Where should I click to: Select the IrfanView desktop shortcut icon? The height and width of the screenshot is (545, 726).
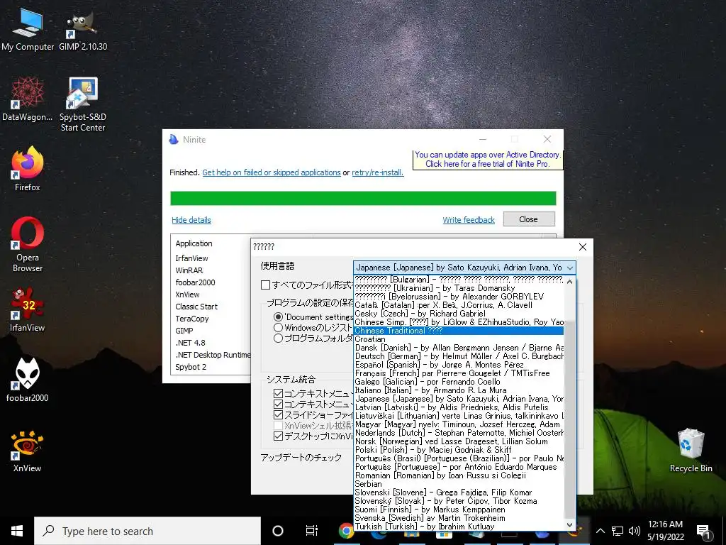coord(28,309)
